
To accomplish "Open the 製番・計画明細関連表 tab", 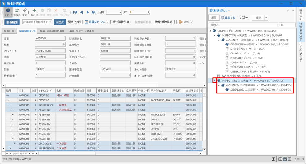I will 52,31.
